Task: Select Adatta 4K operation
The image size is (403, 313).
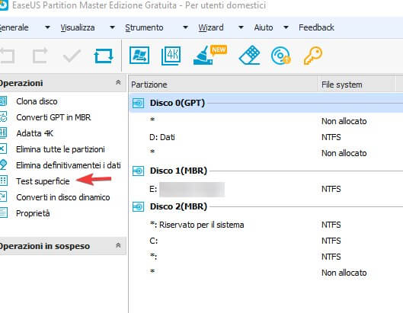Action: [x=35, y=133]
